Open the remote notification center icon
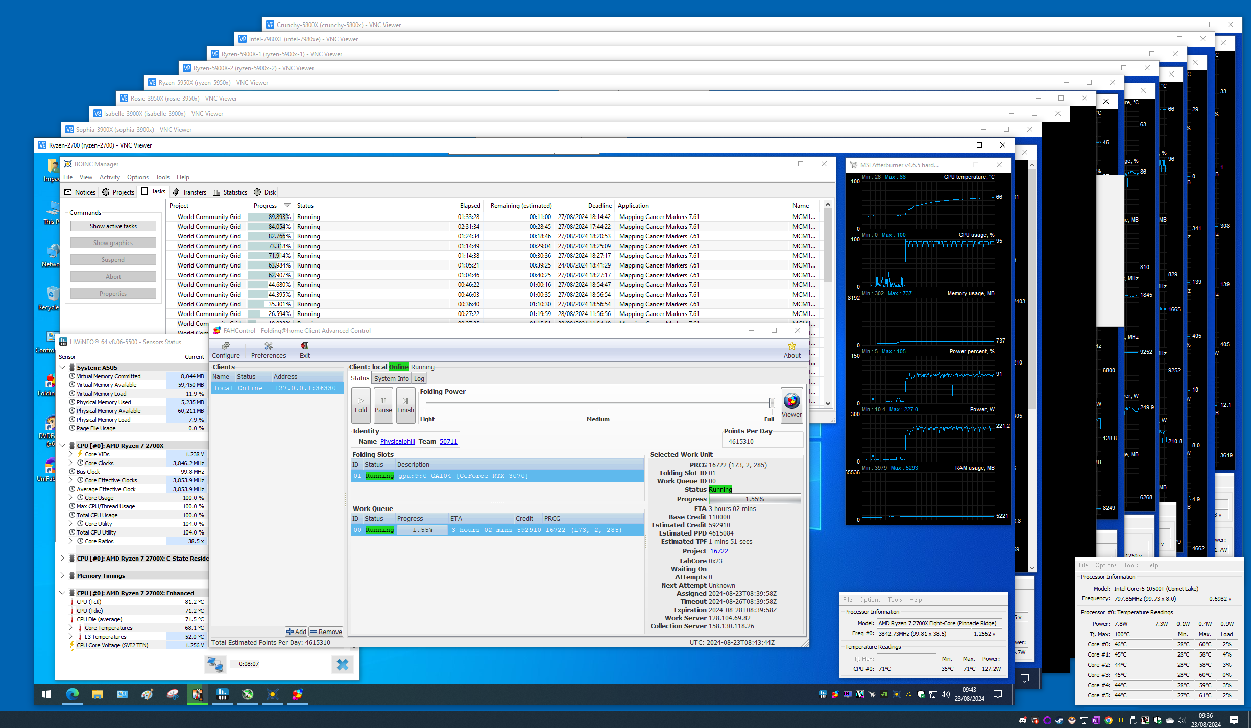 (998, 694)
